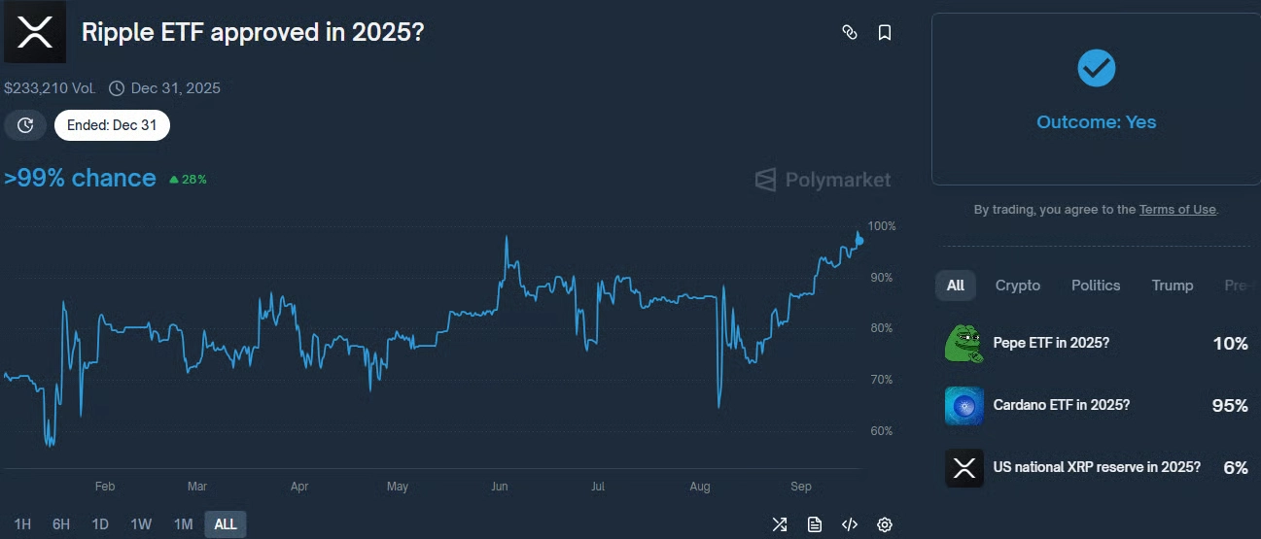Click the shuffle compare icon below chart
1261x539 pixels.
tap(779, 524)
